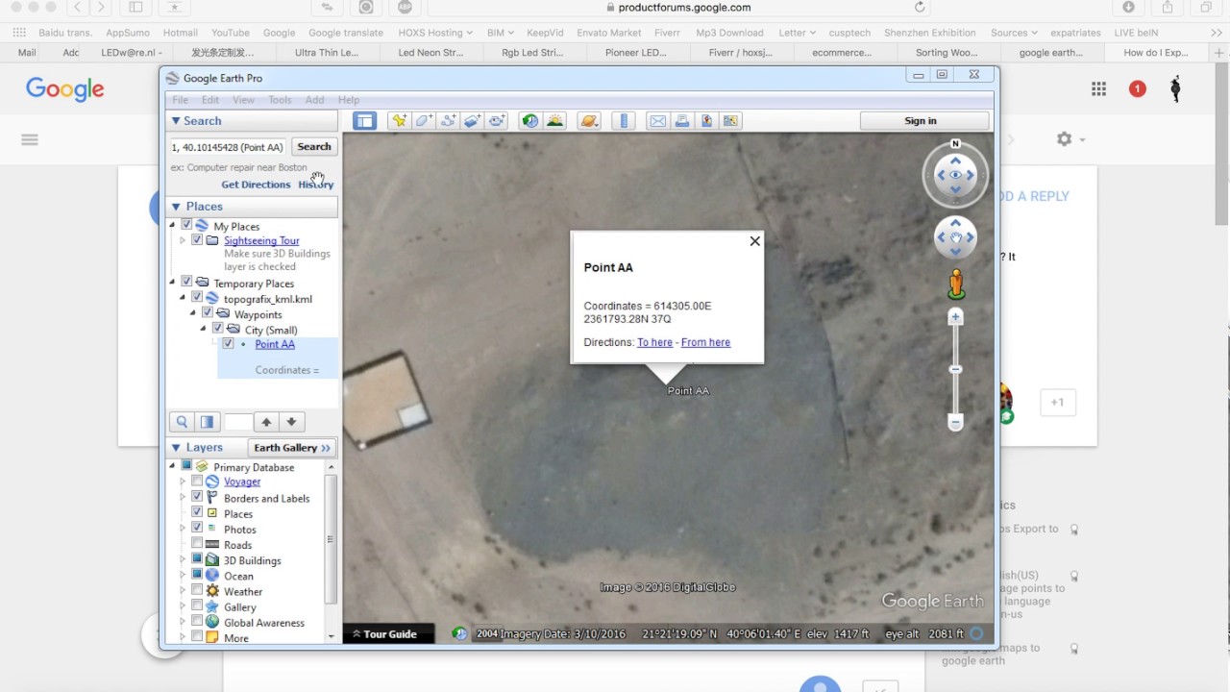Close the Point AA info balloon
The height and width of the screenshot is (692, 1230).
point(754,241)
